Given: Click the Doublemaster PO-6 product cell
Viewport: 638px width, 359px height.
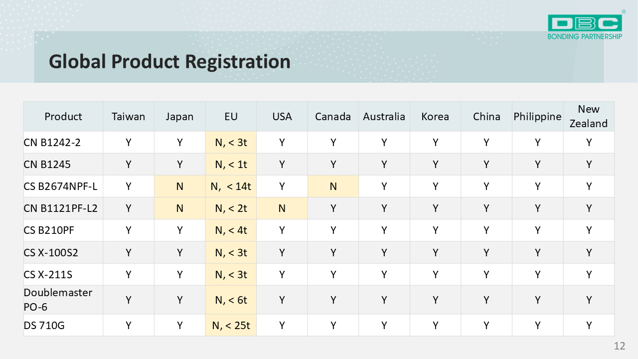Looking at the screenshot, I should [58, 300].
